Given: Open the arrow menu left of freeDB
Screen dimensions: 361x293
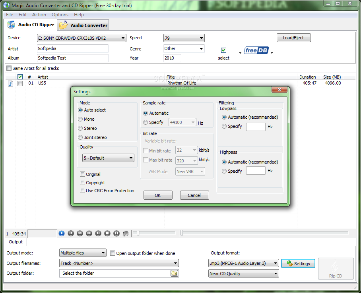Looking at the screenshot, I should point(240,53).
